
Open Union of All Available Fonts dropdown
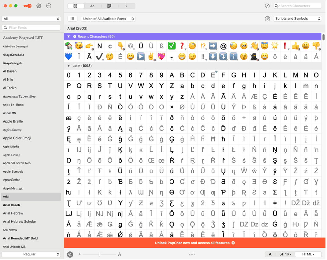point(108,19)
